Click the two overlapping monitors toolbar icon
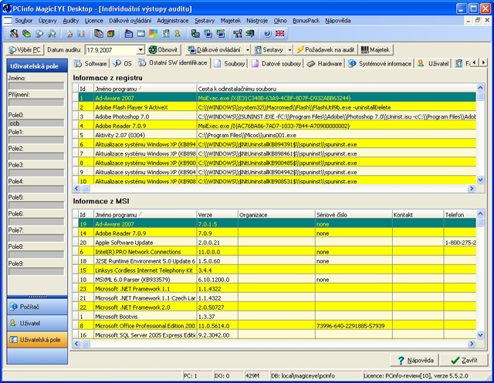The width and height of the screenshot is (494, 383). [x=208, y=34]
